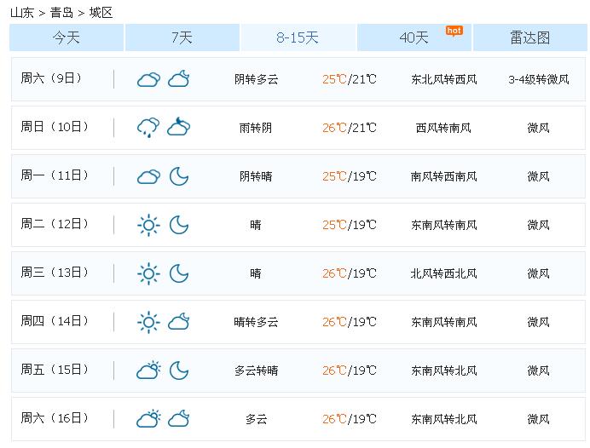This screenshot has width=590, height=448.
Task: Click the sun icon for 周二 12日
Action: 148,225
